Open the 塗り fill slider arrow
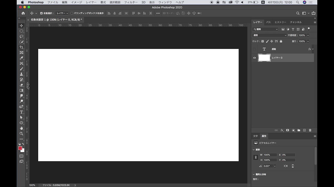This screenshot has width=334, height=187. coord(308,41)
